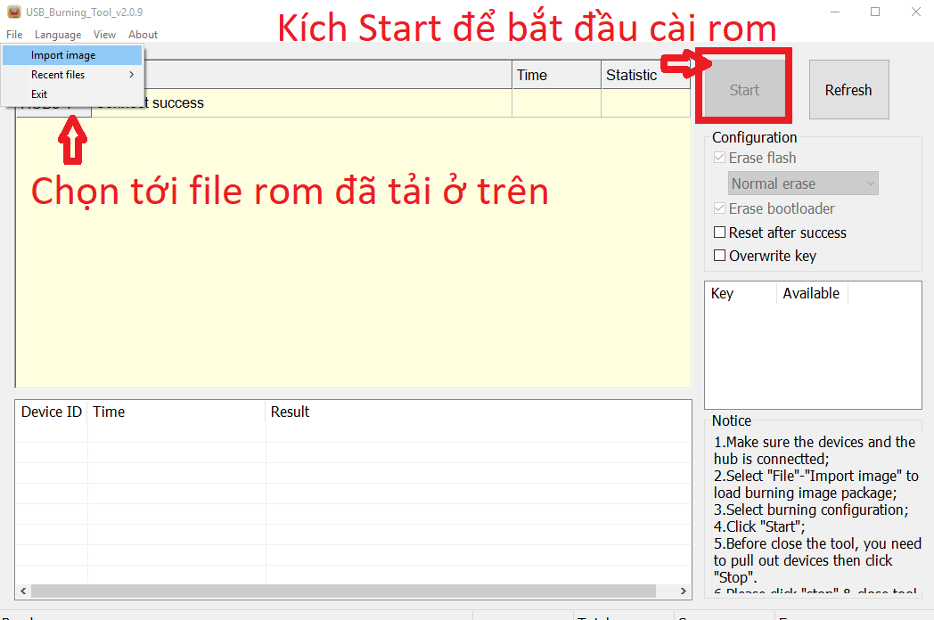Select Exit in the File menu
This screenshot has width=934, height=620.
72,94
